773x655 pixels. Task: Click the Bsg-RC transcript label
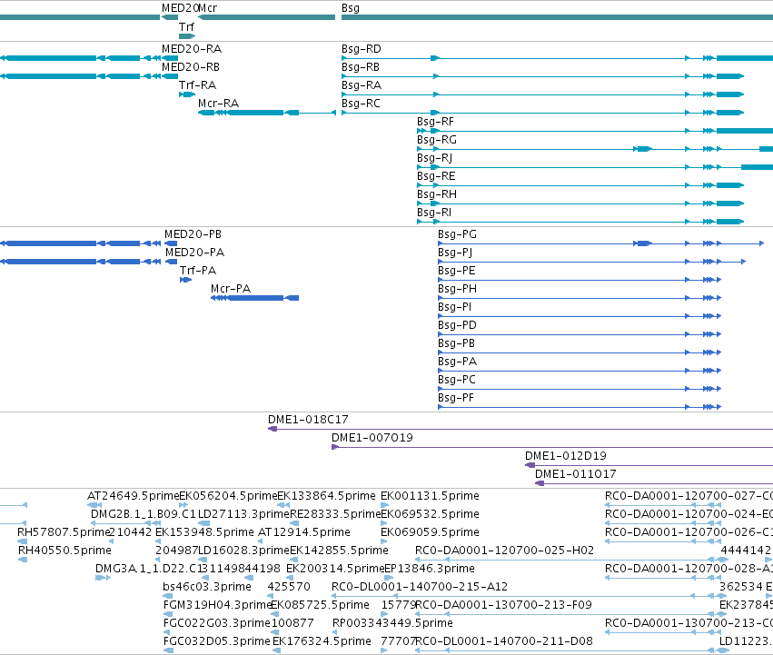tap(361, 104)
